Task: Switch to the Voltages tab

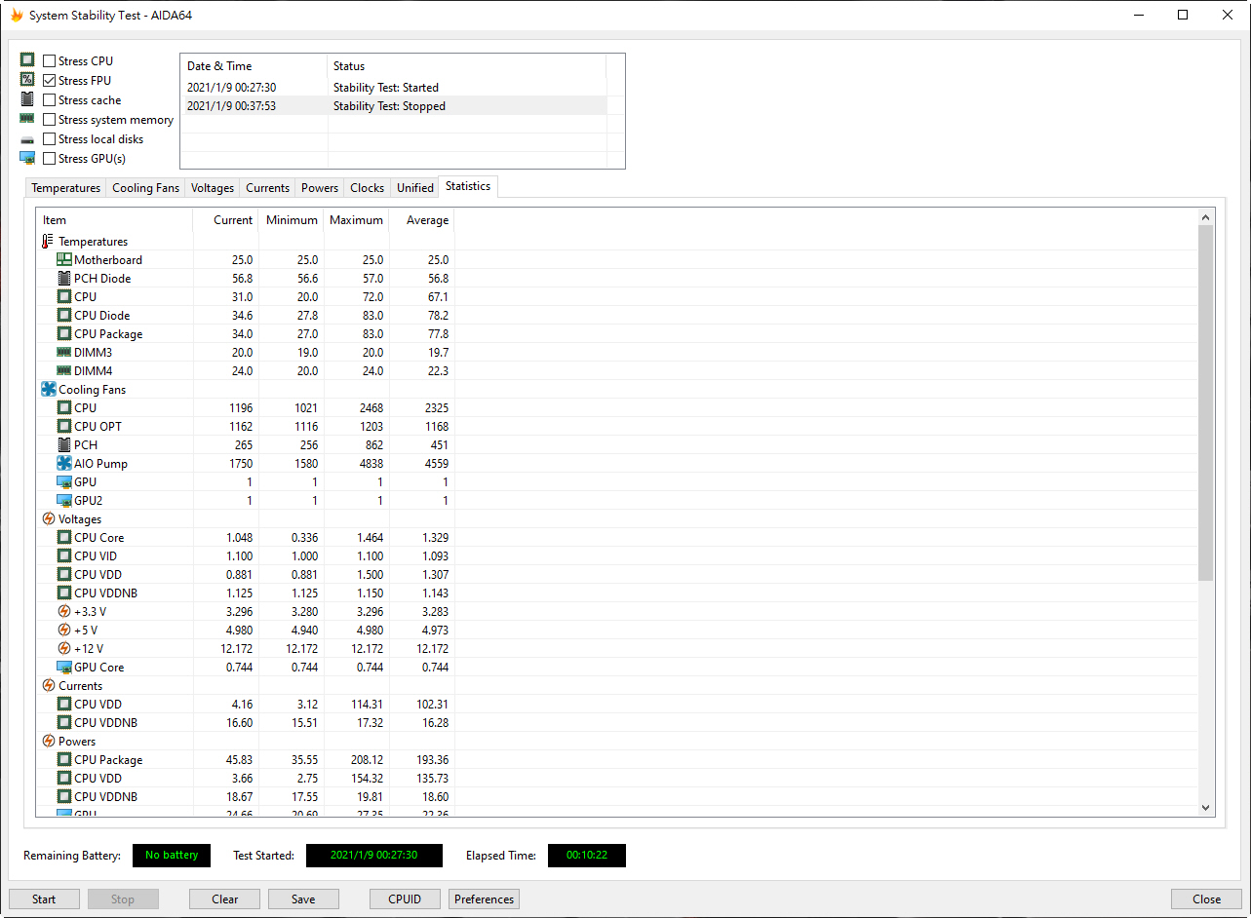Action: tap(213, 188)
